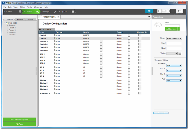Open the View menu
Screen dimensions: 188x129
(16, 7)
